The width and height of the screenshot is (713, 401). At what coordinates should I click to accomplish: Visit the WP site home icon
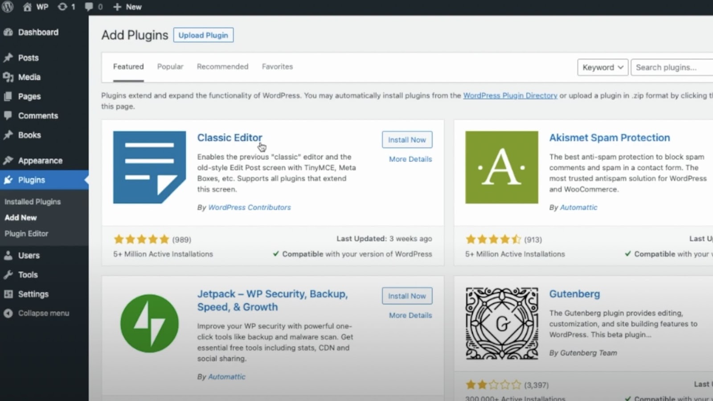pos(27,7)
